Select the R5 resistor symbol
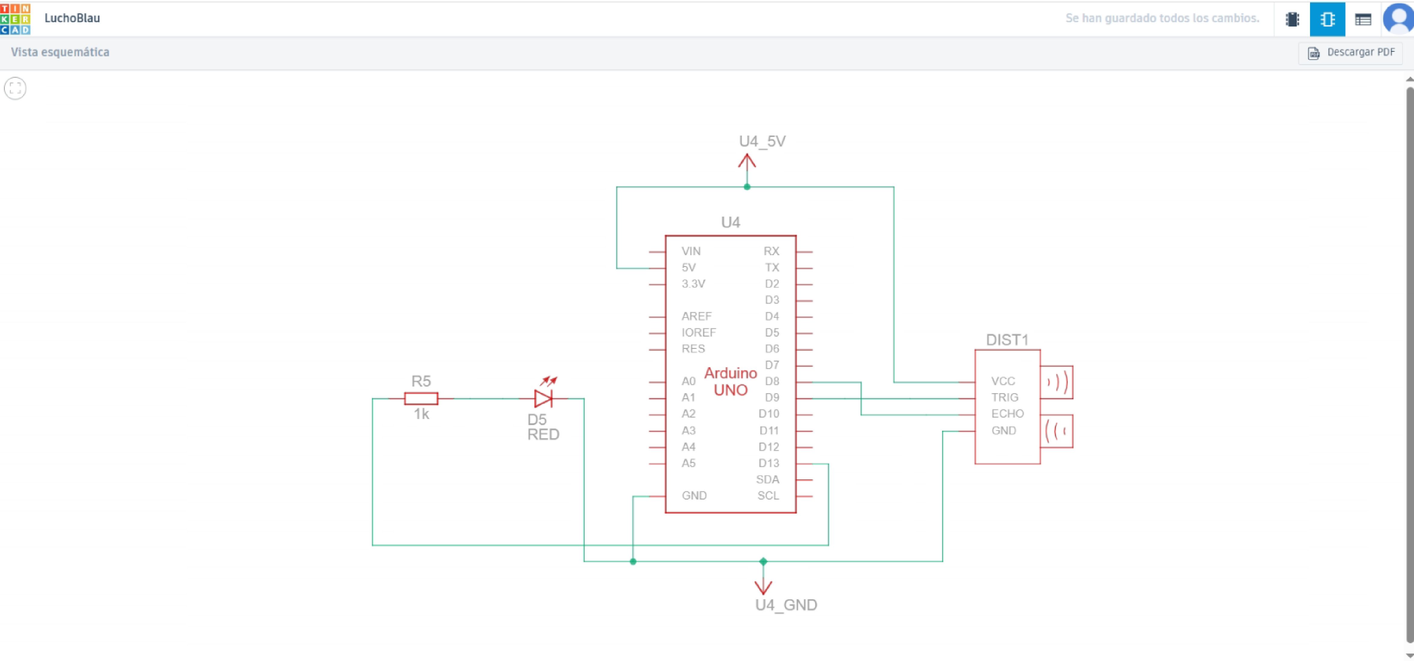Image resolution: width=1414 pixels, height=661 pixels. 421,398
